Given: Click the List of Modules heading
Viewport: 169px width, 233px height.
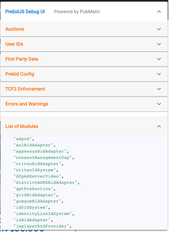Looking at the screenshot, I should pyautogui.click(x=22, y=126).
